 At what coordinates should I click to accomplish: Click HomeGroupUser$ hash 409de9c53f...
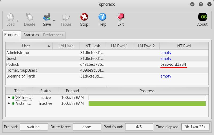(x=92, y=70)
